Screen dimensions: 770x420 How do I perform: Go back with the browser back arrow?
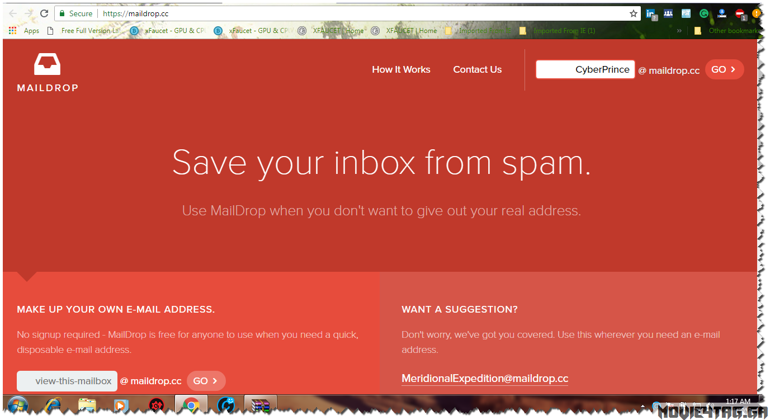point(13,13)
